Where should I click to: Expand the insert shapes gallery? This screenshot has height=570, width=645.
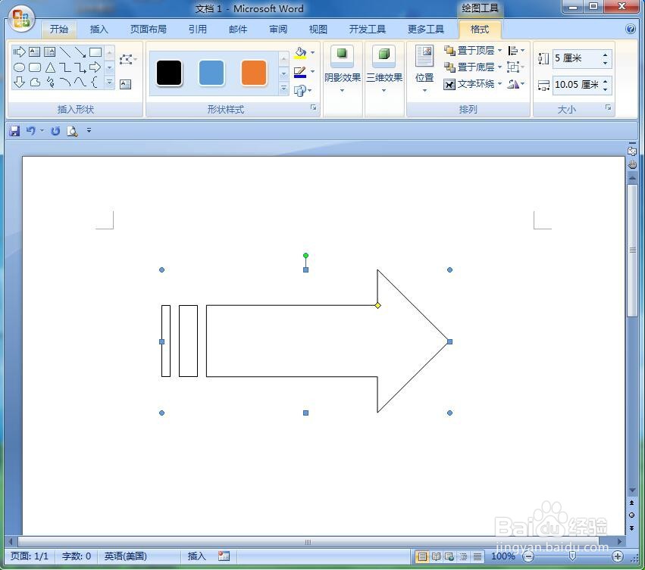(x=109, y=83)
